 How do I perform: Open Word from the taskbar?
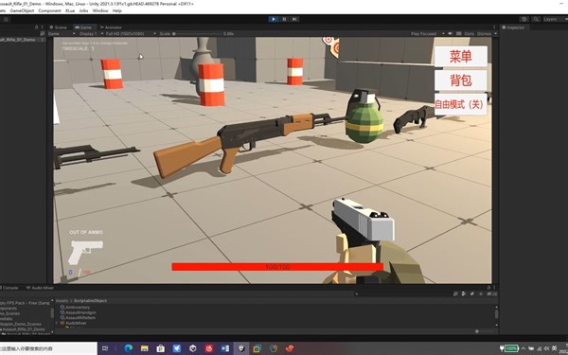click(x=225, y=348)
